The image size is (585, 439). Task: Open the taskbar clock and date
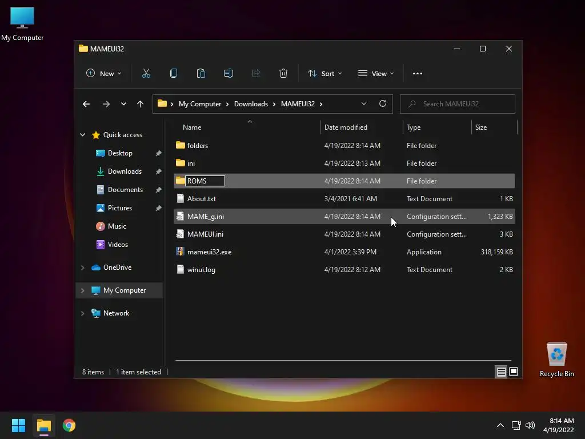559,425
